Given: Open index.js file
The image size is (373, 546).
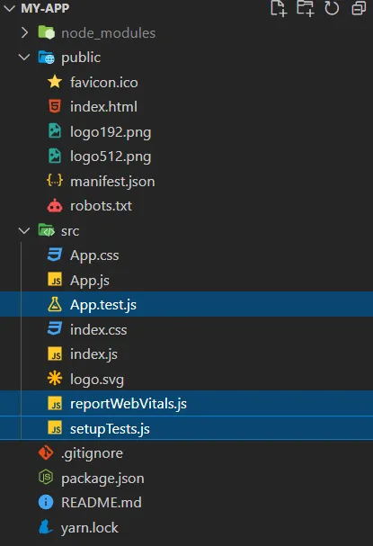Looking at the screenshot, I should [x=93, y=354].
